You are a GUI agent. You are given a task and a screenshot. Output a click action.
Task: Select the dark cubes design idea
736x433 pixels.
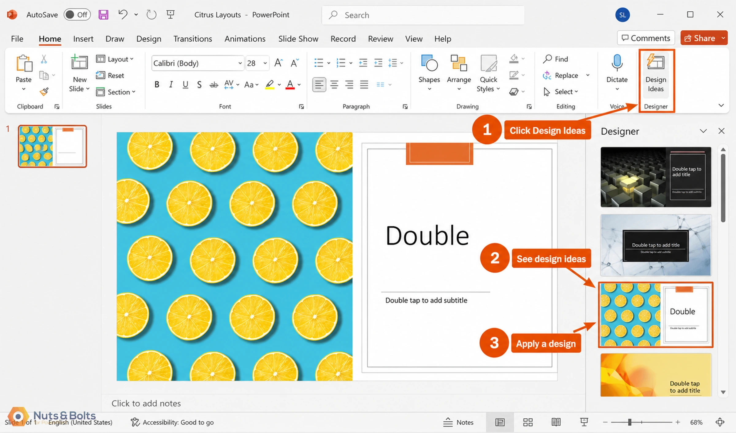(x=656, y=177)
